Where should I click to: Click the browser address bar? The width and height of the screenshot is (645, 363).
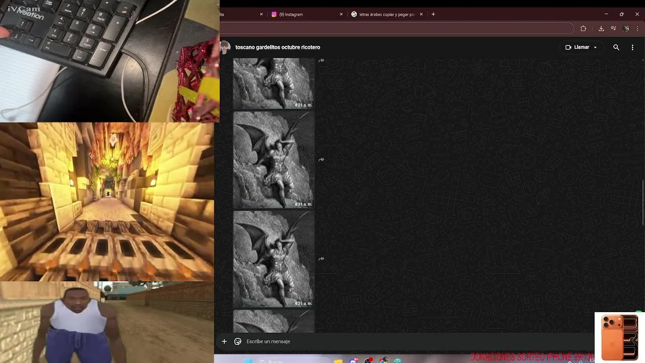(x=397, y=29)
